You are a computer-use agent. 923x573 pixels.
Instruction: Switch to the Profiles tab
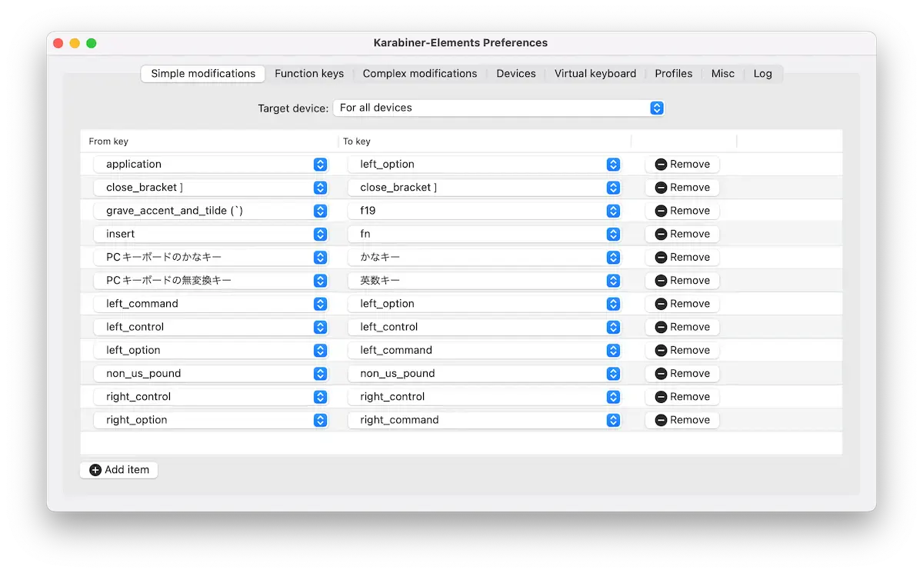(674, 74)
